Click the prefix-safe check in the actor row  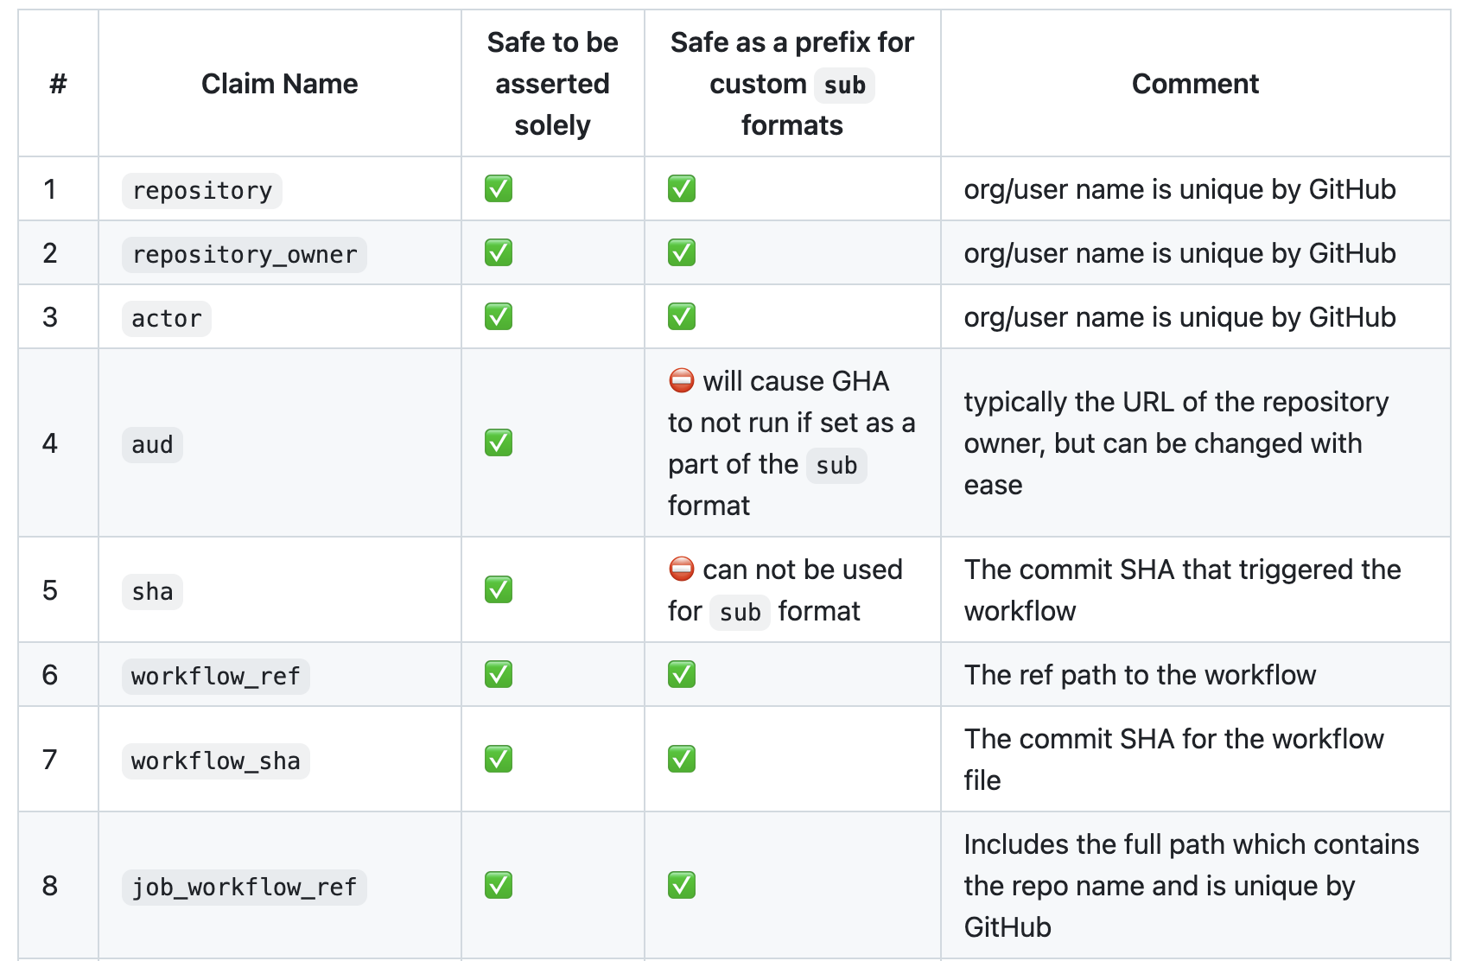click(682, 316)
